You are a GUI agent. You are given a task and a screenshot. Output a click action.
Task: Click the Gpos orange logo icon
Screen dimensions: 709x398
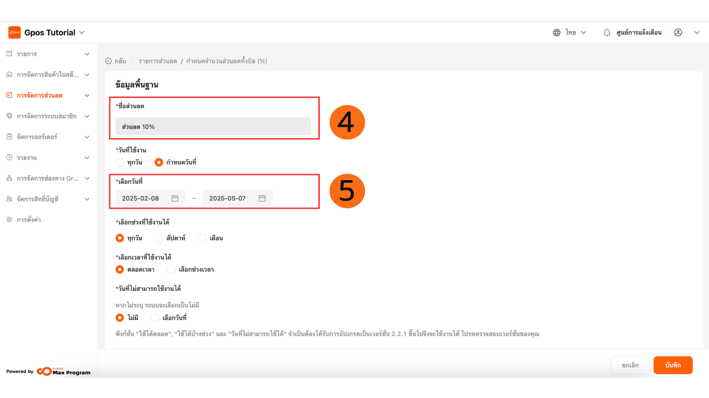pyautogui.click(x=14, y=32)
